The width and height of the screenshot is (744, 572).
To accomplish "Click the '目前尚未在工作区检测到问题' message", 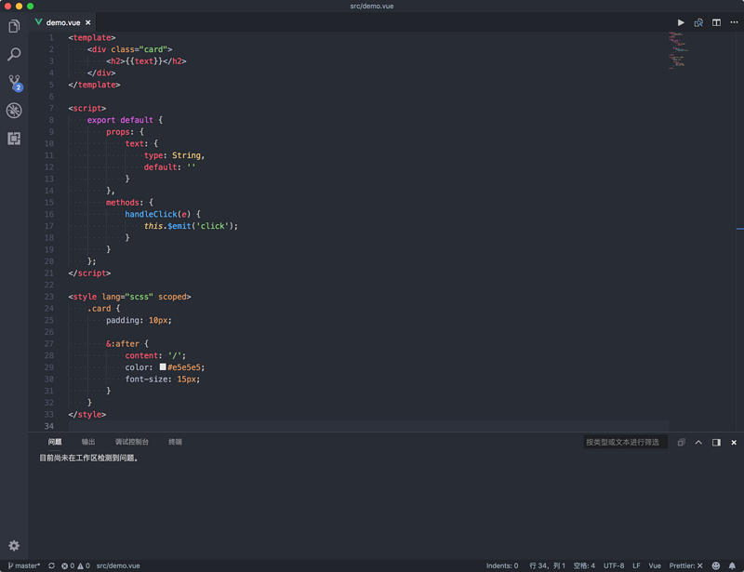I will pos(88,459).
